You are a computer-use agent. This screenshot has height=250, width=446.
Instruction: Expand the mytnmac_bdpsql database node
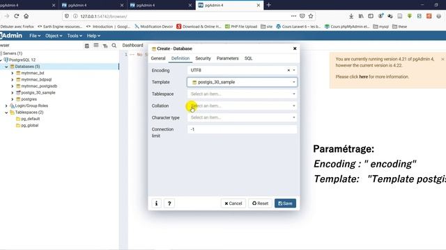(13, 80)
